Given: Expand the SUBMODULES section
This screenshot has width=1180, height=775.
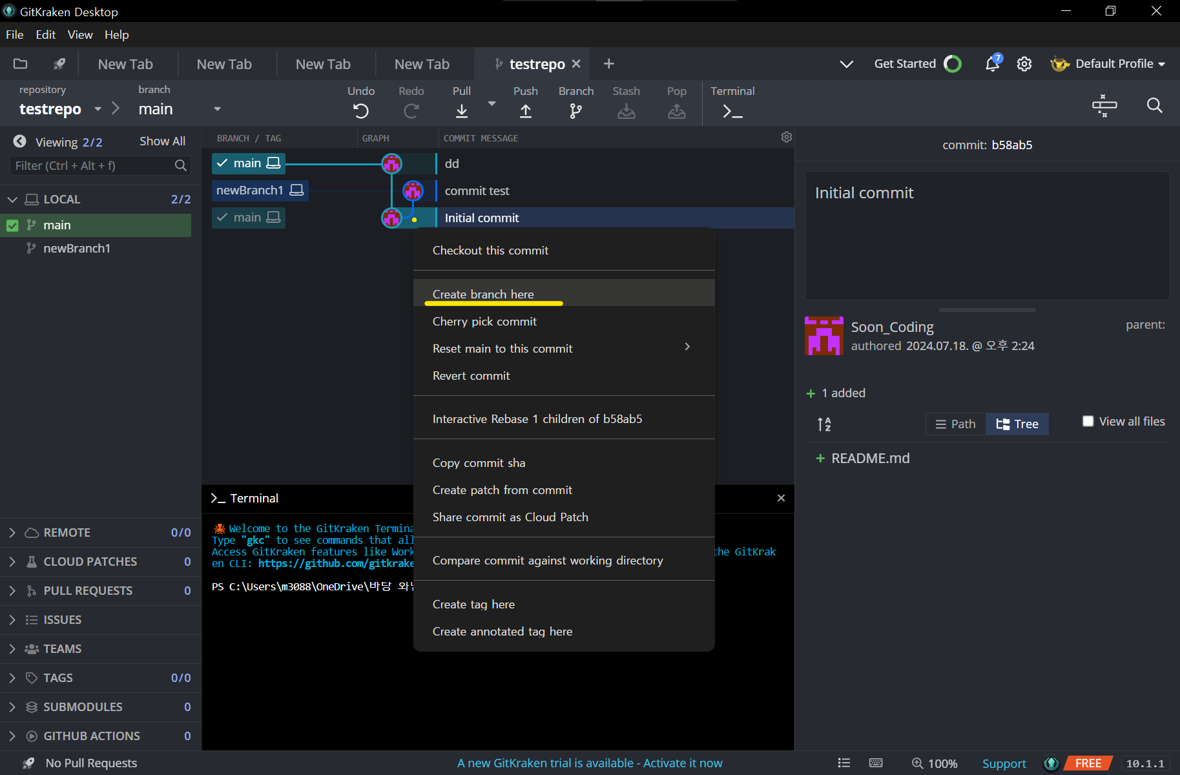Looking at the screenshot, I should 12,707.
